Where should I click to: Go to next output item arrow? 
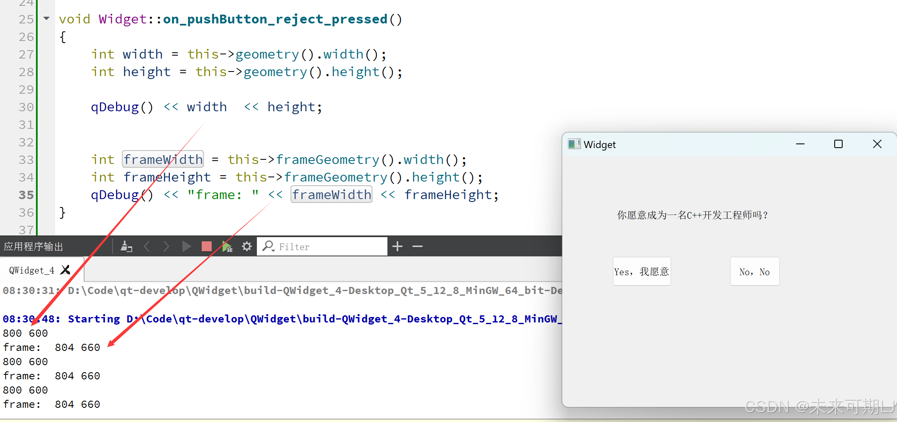pyautogui.click(x=166, y=246)
